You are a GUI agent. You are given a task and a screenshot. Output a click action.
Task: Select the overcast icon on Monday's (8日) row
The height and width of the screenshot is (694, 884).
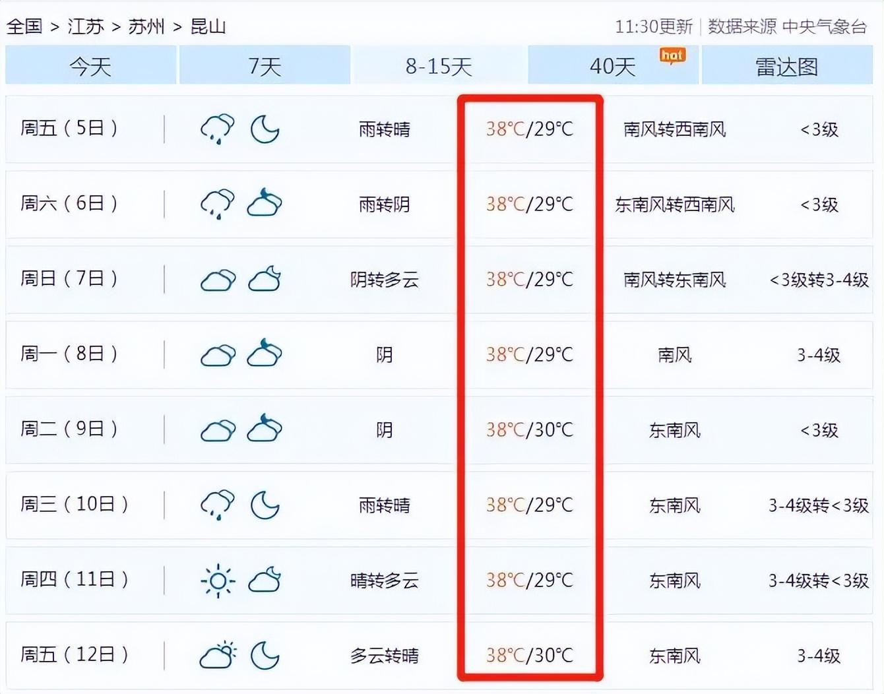tap(218, 355)
